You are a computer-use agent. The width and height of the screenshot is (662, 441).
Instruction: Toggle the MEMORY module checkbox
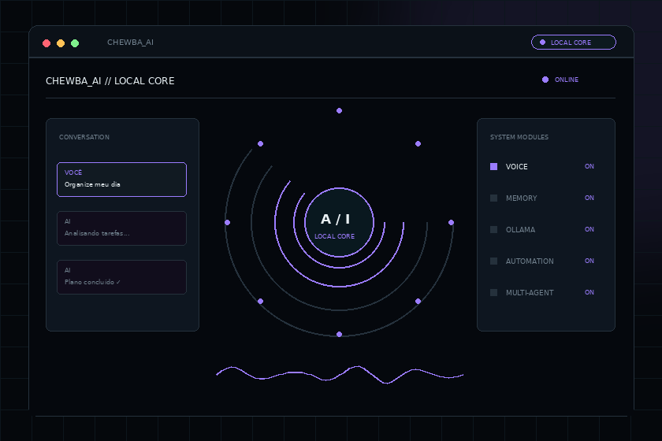point(493,198)
